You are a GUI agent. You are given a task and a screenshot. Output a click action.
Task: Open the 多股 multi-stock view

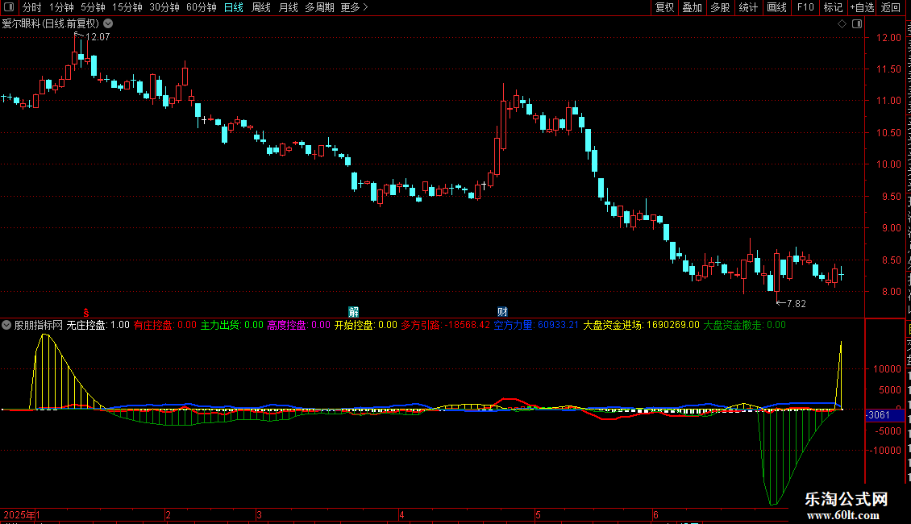point(721,7)
